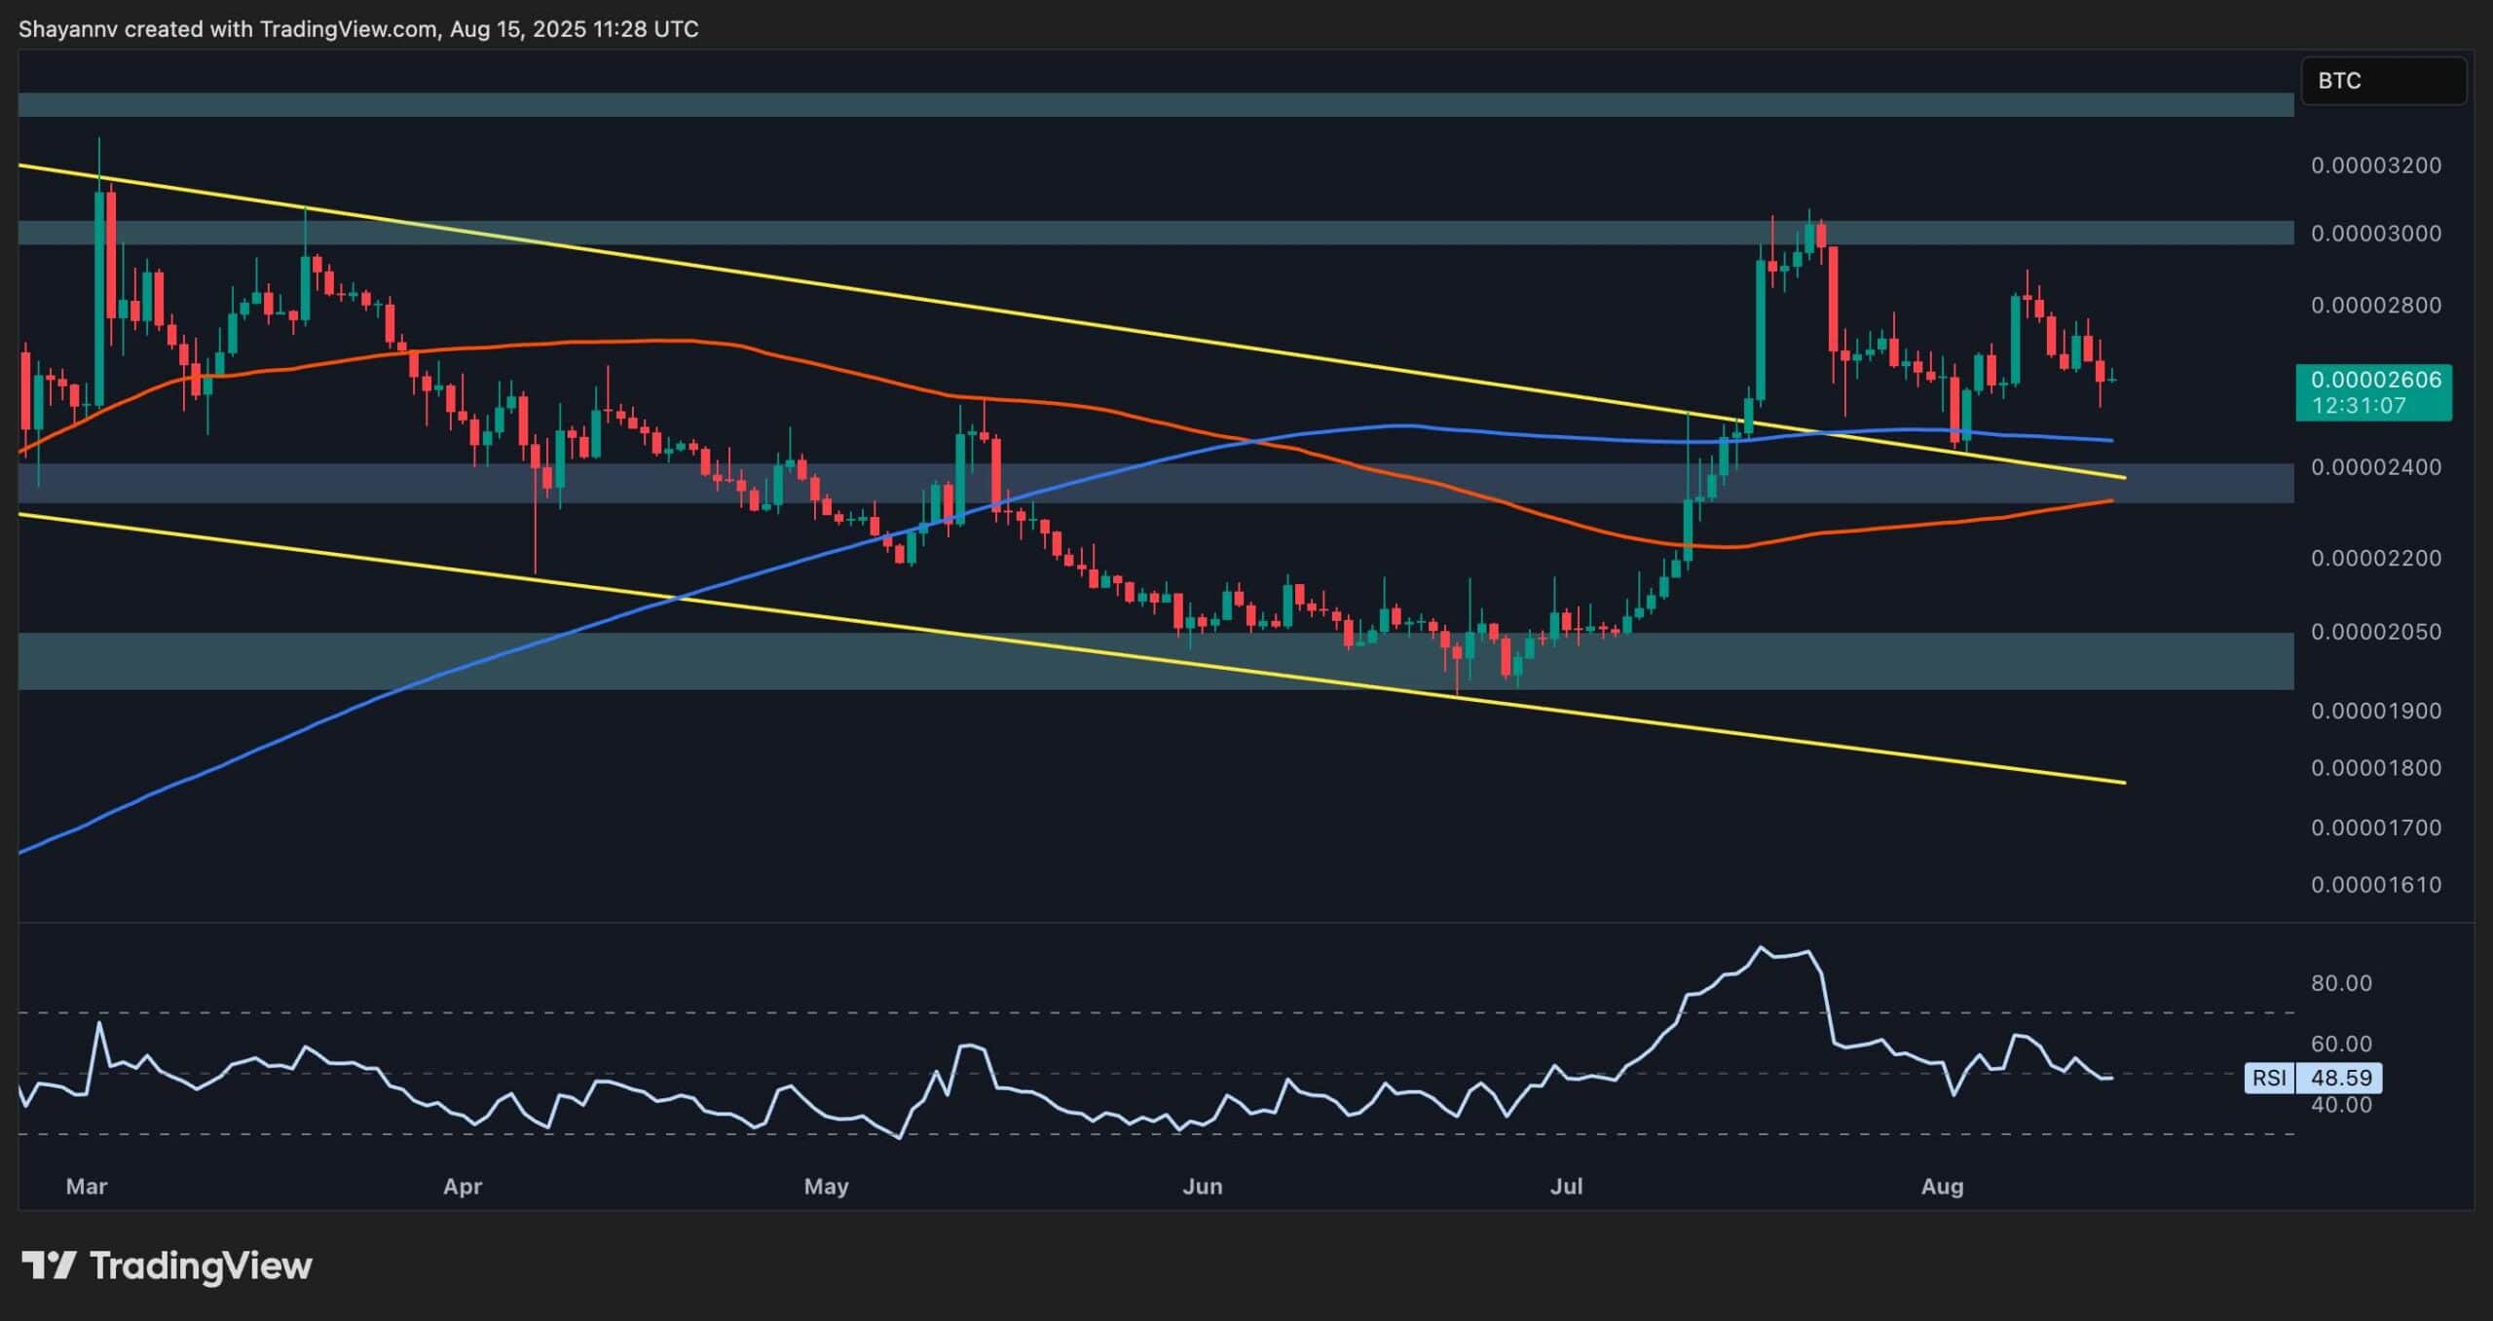Click the 0.00002800 price axis label
2493x1321 pixels.
click(x=2375, y=306)
